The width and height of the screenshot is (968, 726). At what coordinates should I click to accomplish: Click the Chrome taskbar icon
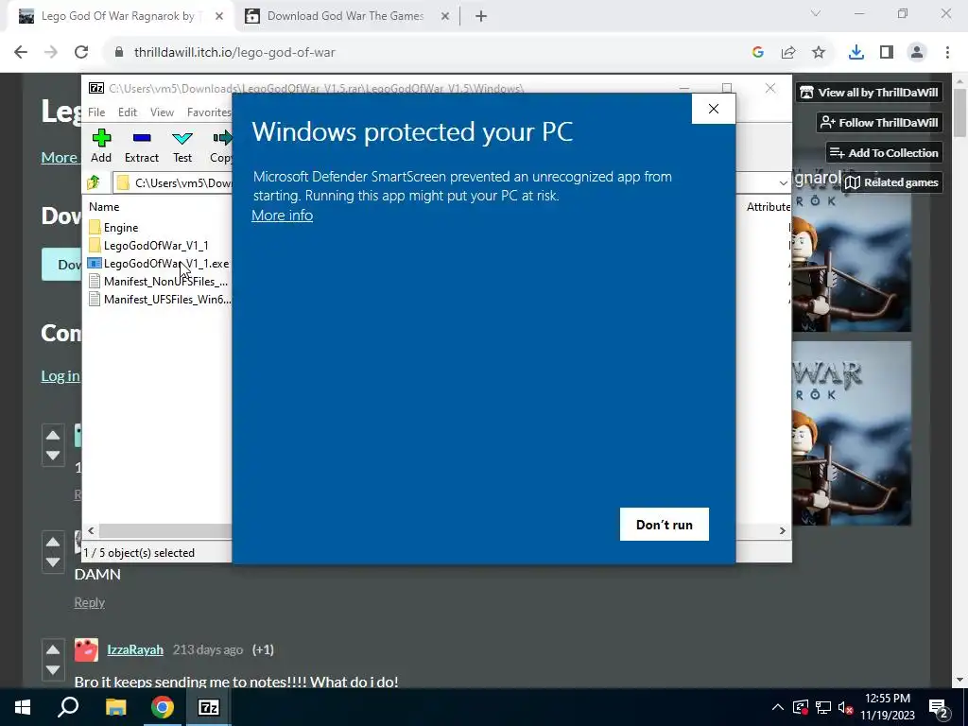pyautogui.click(x=163, y=707)
